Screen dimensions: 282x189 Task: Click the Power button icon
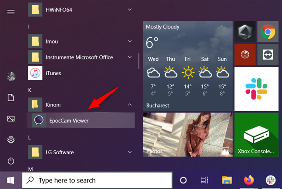[11, 161]
